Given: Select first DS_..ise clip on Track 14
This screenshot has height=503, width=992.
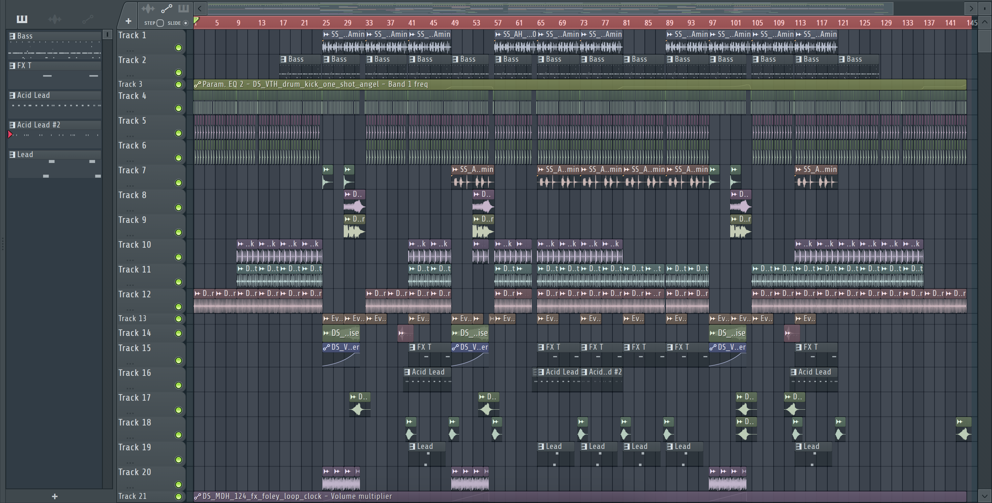Looking at the screenshot, I should click(341, 333).
